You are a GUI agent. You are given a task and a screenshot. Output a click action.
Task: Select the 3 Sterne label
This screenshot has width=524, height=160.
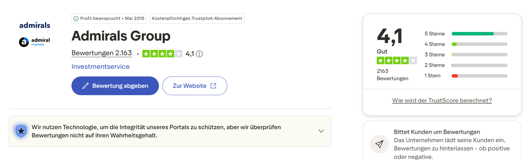tap(434, 55)
